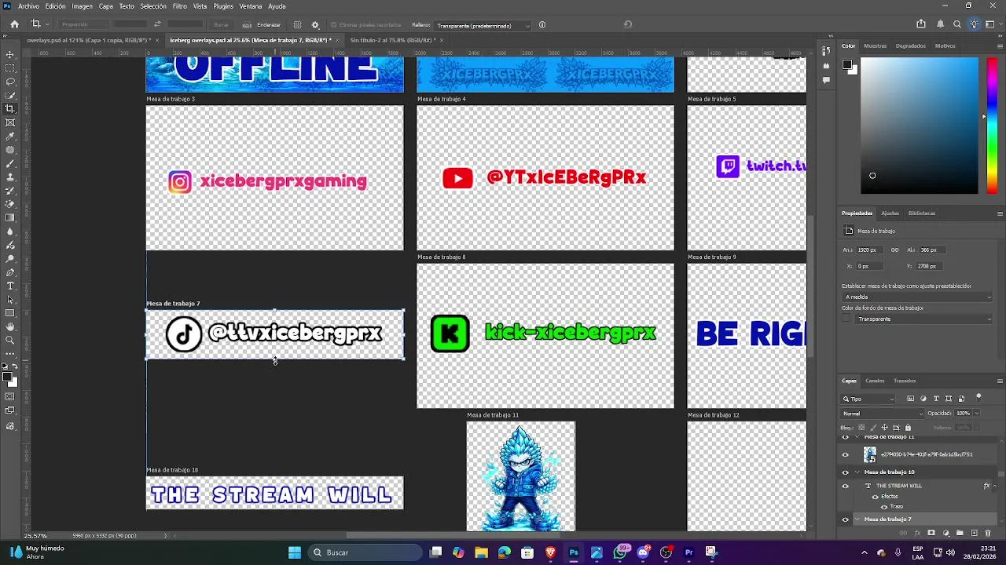This screenshot has height=565, width=1006.
Task: Delete layer using the trash icon
Action: (x=988, y=533)
